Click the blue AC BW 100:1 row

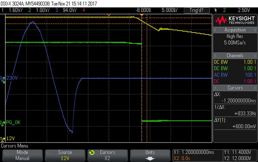[x=235, y=75]
